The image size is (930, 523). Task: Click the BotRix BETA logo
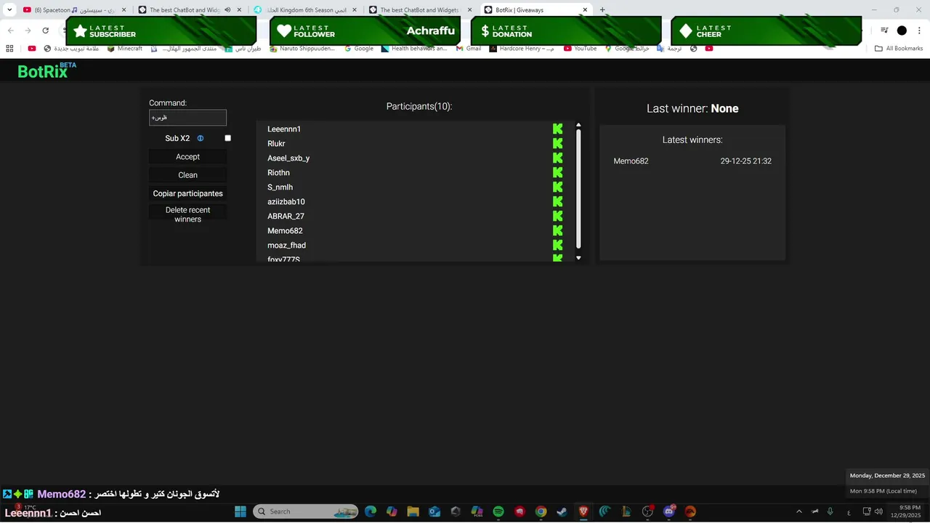pyautogui.click(x=46, y=70)
